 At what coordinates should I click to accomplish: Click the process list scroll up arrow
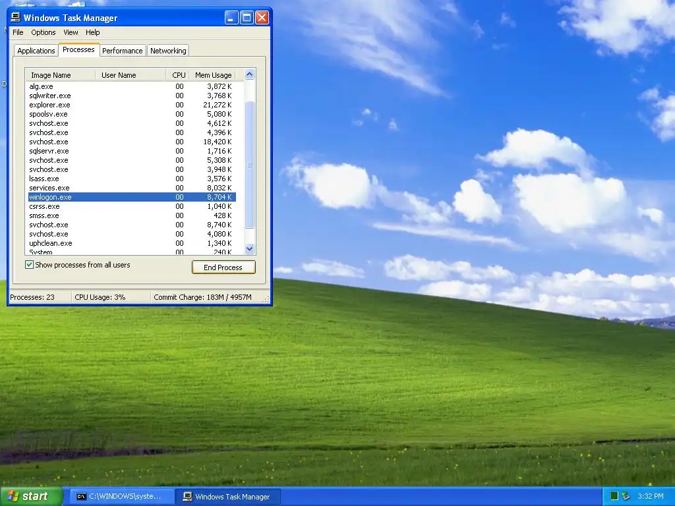pos(250,74)
